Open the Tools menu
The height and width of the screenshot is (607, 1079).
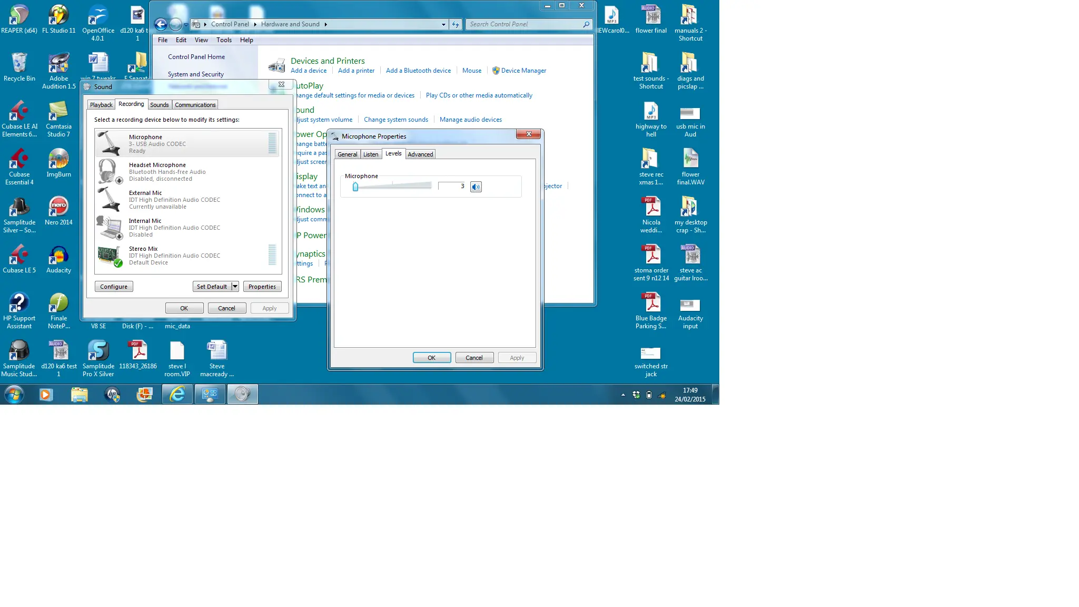(224, 40)
